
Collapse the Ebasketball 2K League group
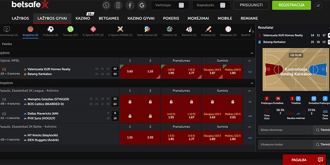(x=250, y=91)
